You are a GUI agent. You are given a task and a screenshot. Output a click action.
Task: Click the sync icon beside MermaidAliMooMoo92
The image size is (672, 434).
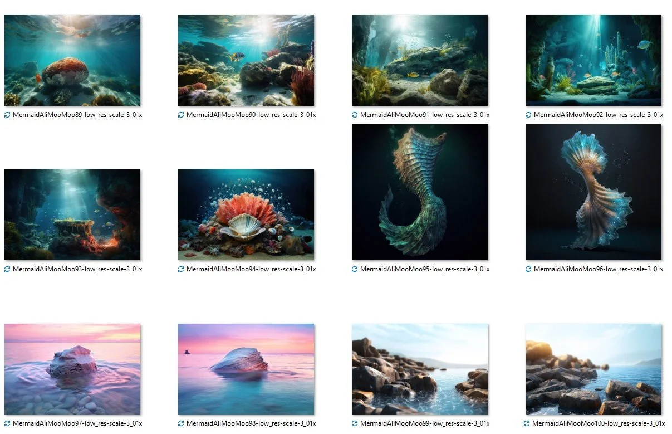(528, 115)
